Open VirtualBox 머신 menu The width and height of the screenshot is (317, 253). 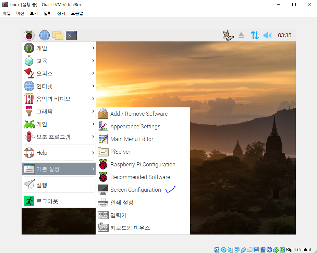tap(20, 13)
